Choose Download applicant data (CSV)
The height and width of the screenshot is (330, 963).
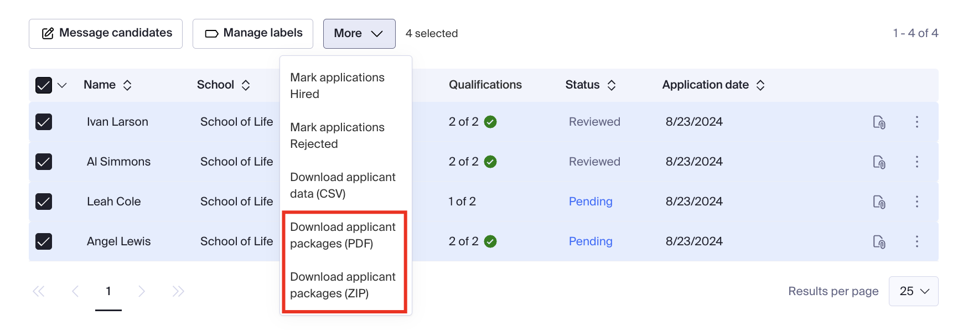(345, 185)
